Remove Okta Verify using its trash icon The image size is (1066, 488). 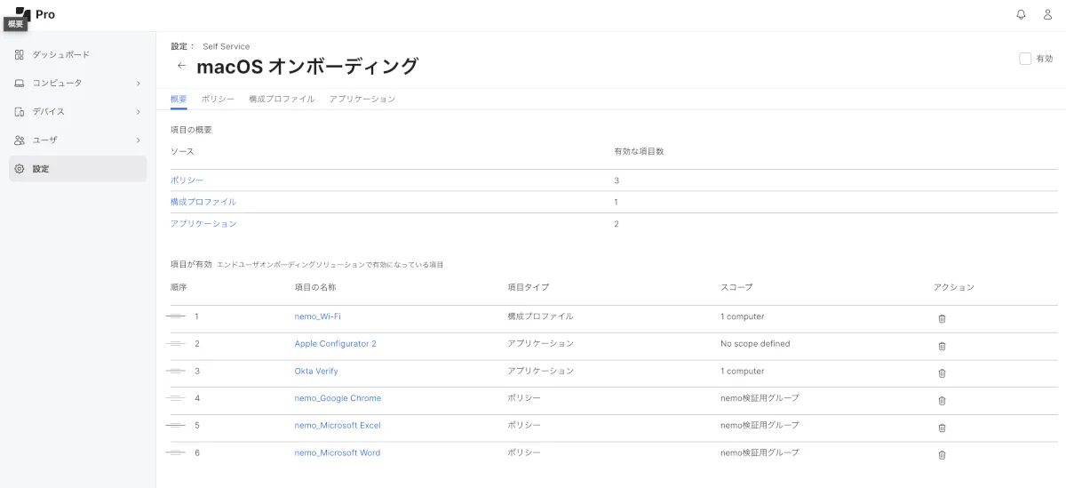[942, 373]
